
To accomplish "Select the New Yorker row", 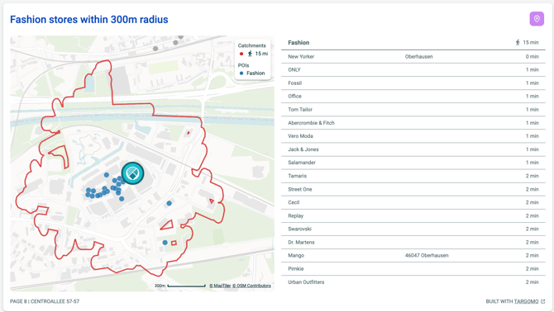I will 413,56.
